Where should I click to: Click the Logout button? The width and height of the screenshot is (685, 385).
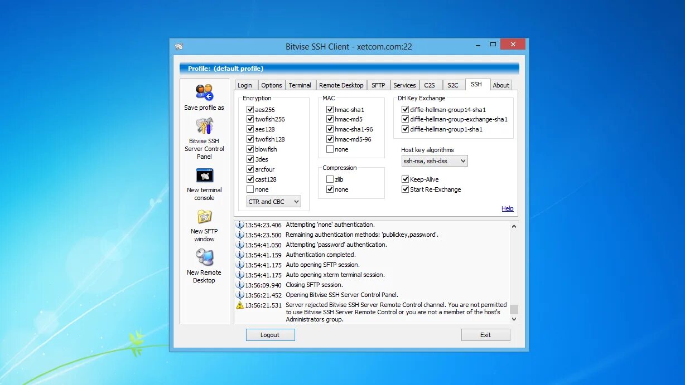[270, 335]
